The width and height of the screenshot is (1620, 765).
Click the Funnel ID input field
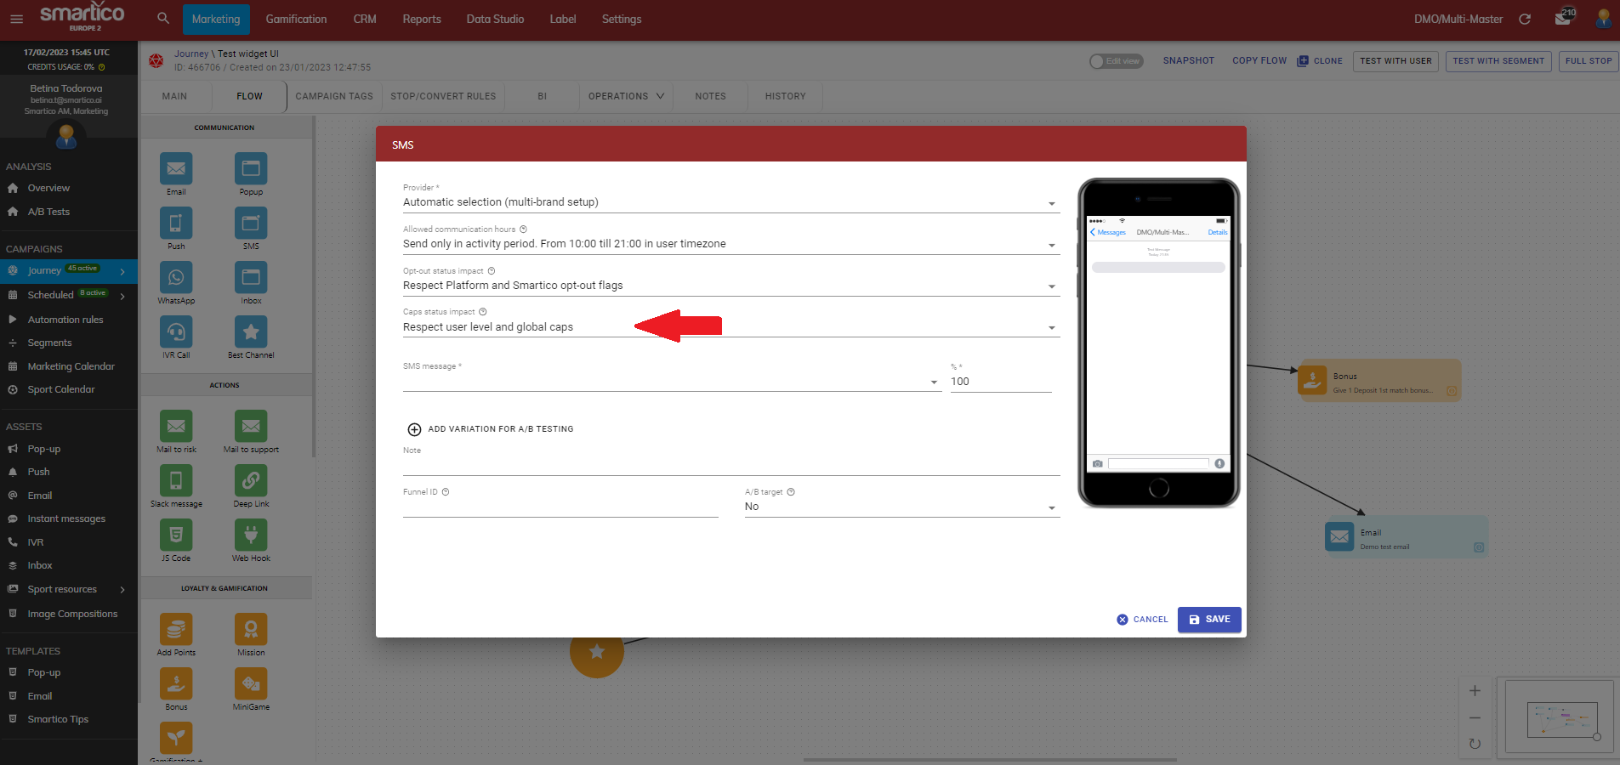560,507
